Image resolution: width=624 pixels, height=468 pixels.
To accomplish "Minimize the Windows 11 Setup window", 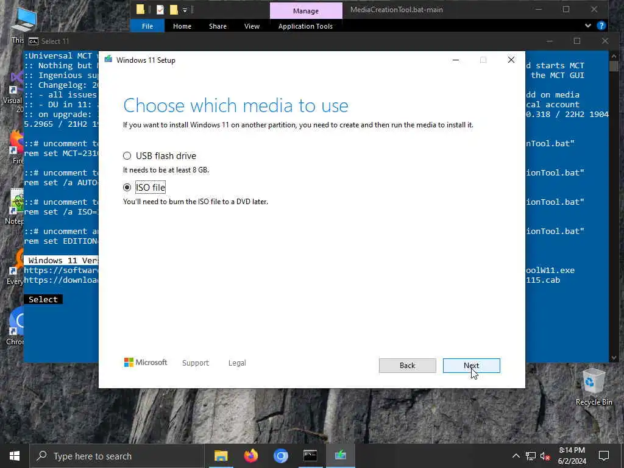I will point(456,60).
